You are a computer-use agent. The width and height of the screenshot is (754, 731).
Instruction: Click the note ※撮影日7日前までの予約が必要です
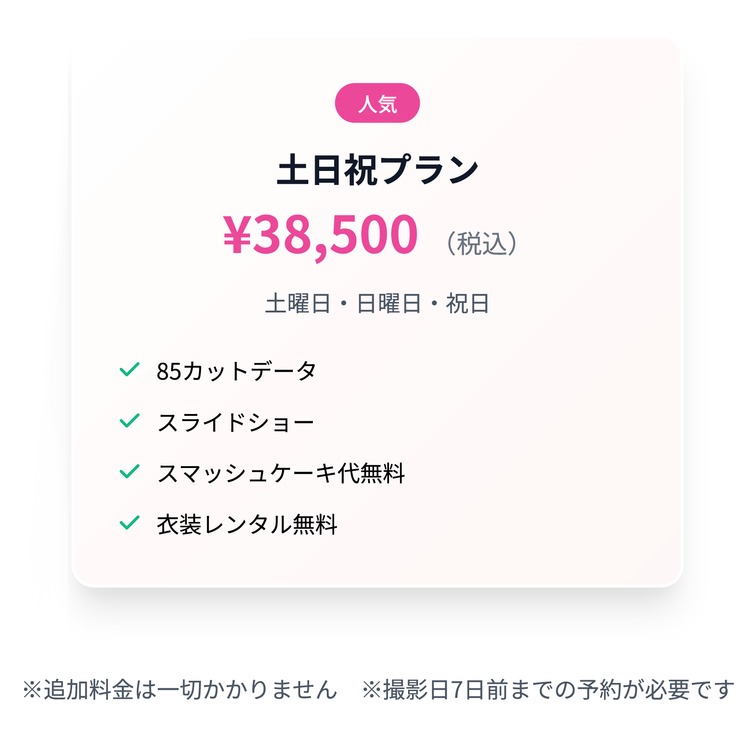(548, 689)
